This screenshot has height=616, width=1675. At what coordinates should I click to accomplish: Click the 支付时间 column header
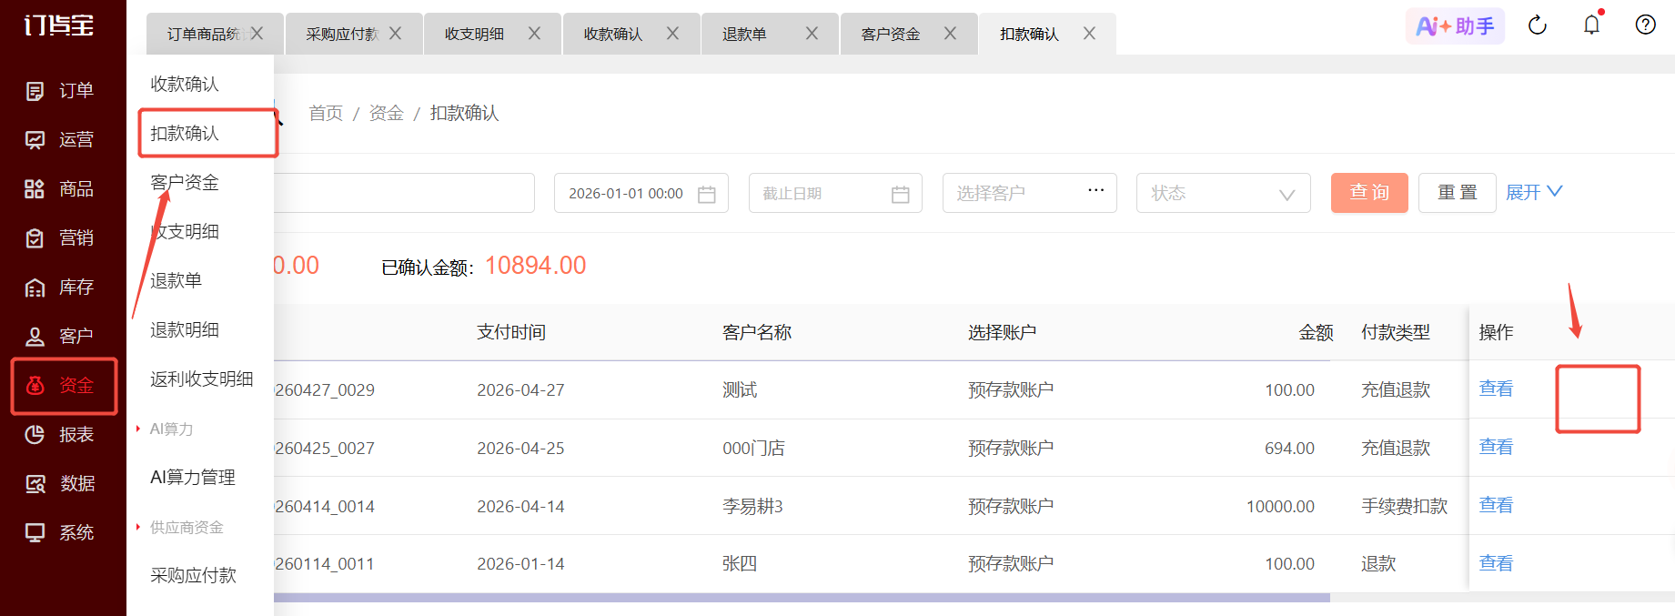click(x=511, y=332)
